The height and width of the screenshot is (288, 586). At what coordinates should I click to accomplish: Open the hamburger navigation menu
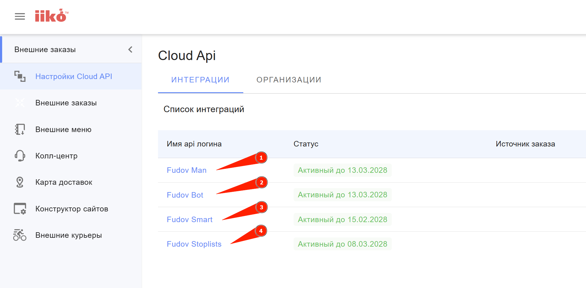20,17
